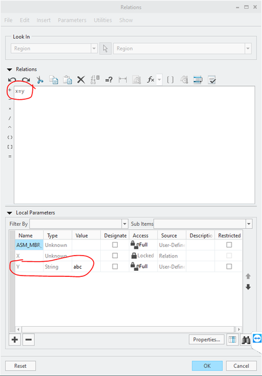Click the Delete X icon in relations toolbar

pos(81,80)
